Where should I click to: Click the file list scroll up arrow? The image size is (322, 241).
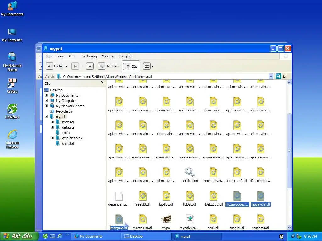(289, 83)
